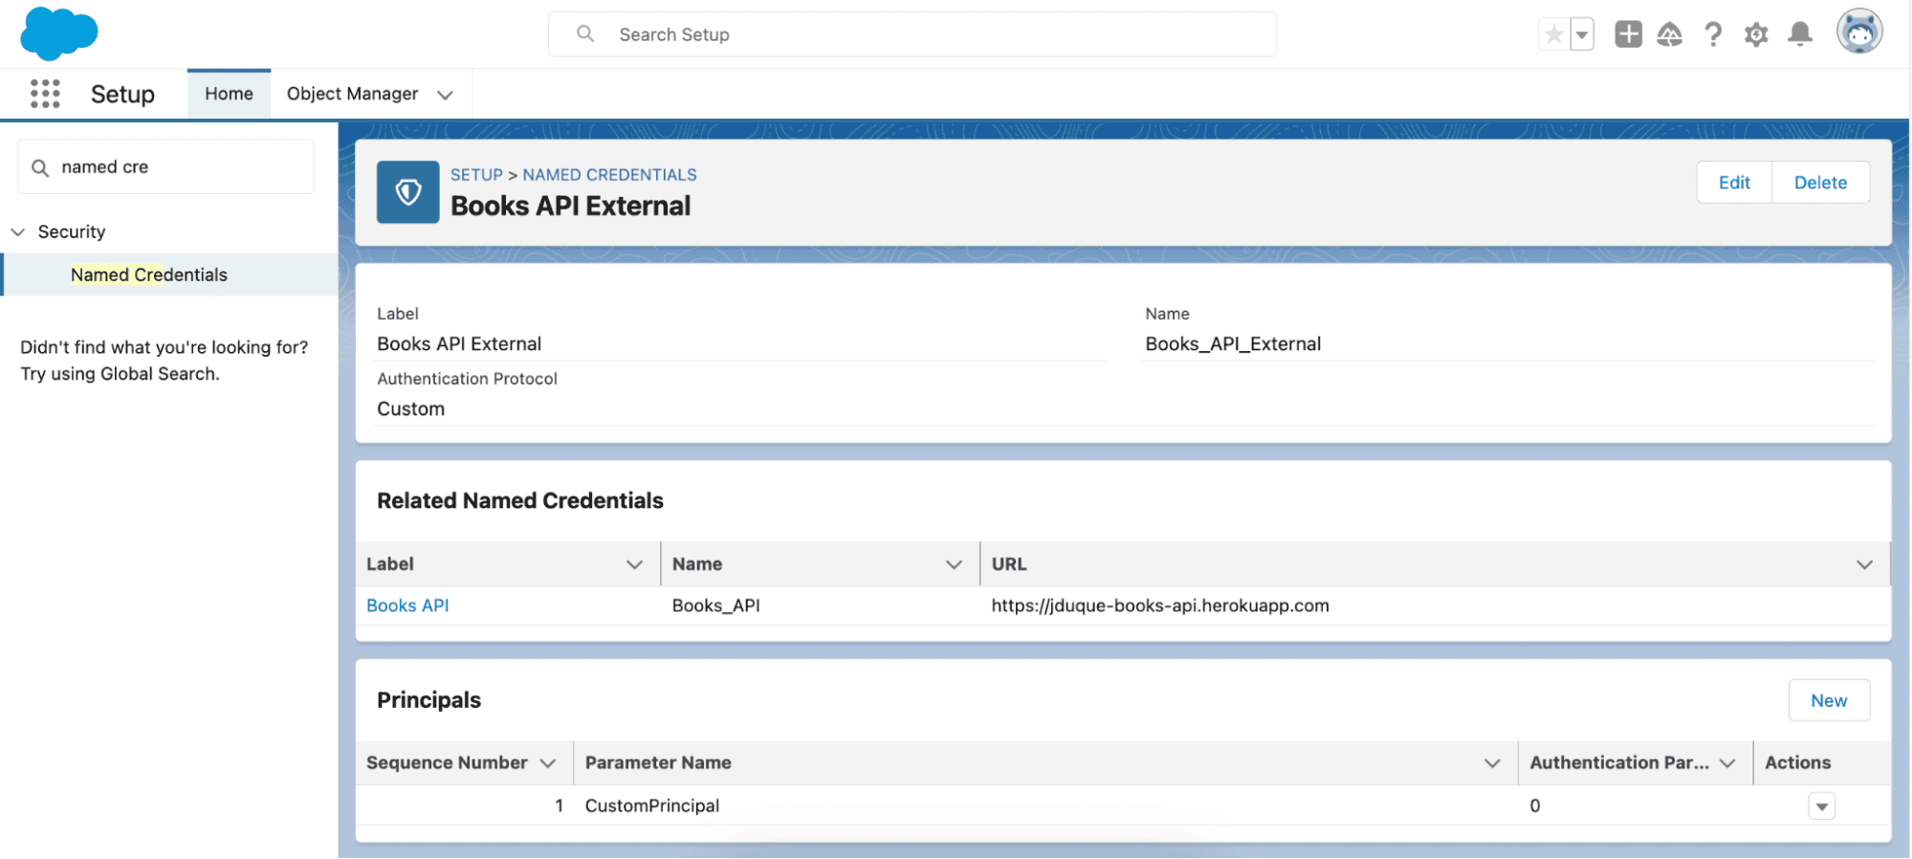The width and height of the screenshot is (1912, 859).
Task: Open the favorites list dropdown arrow
Action: (x=1582, y=35)
